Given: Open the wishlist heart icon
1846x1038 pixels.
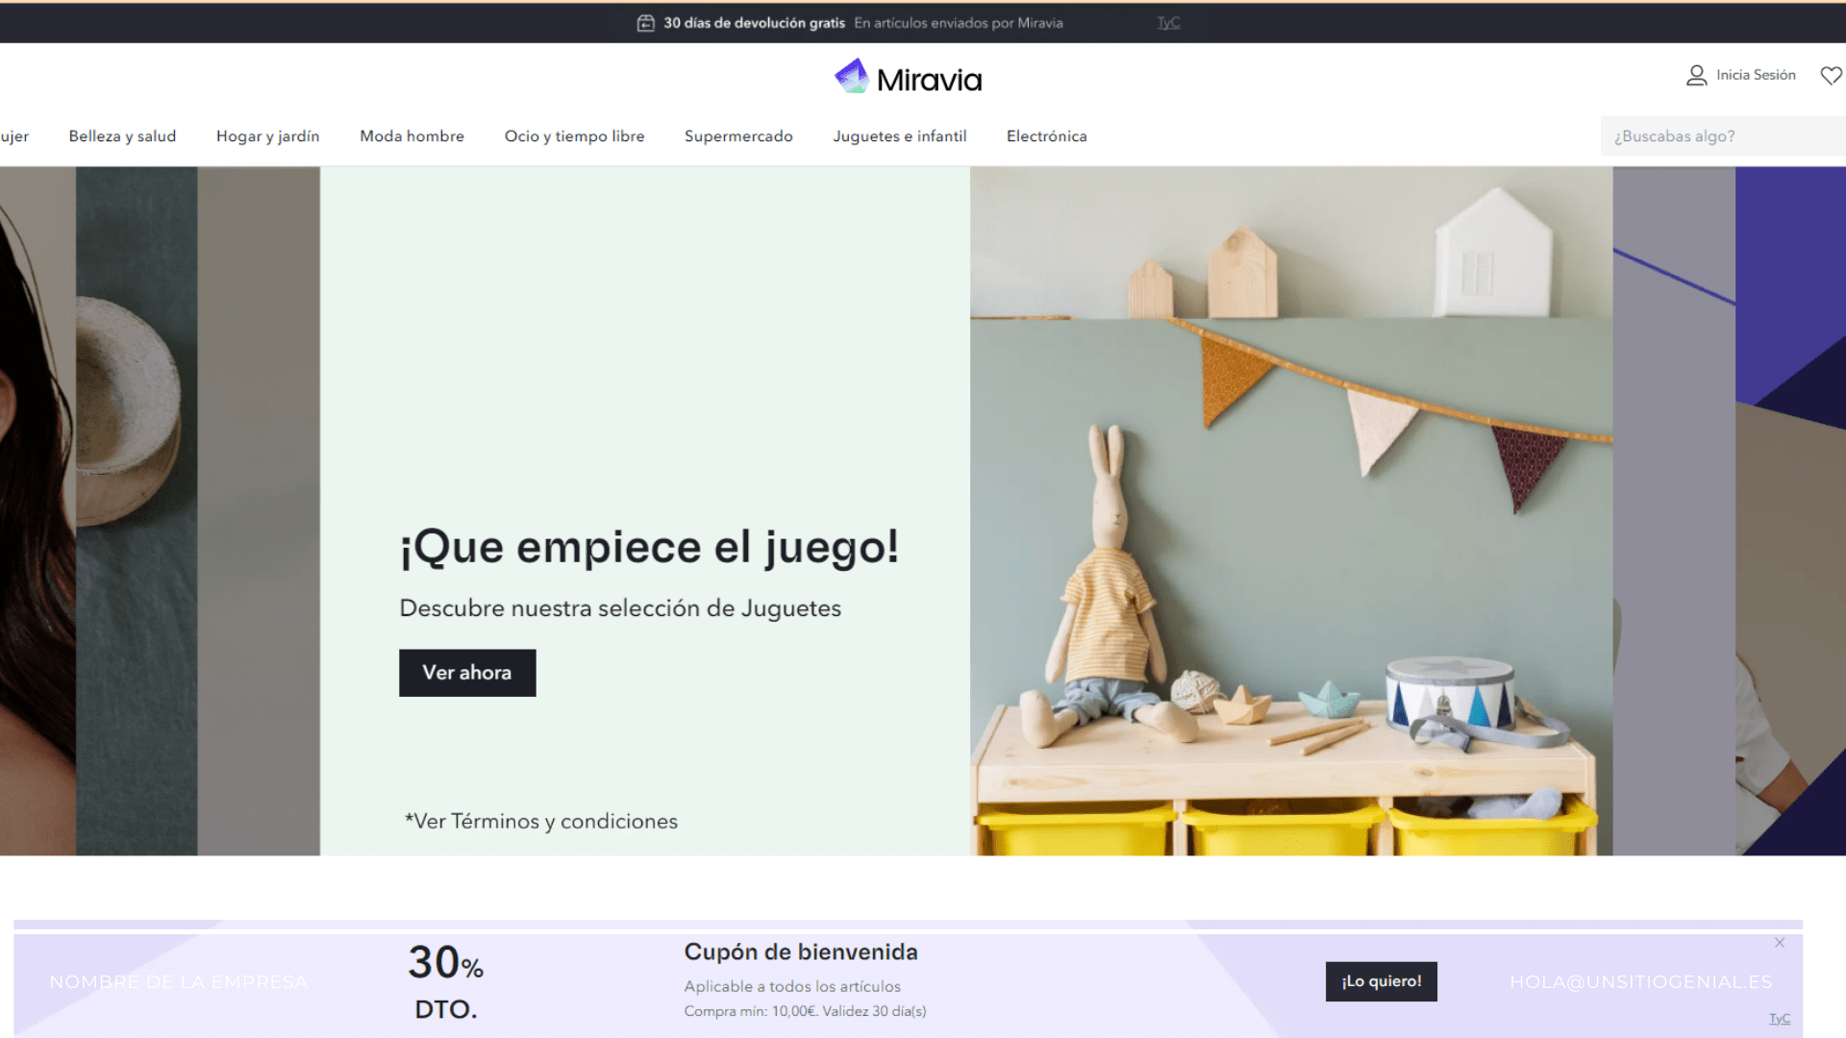Looking at the screenshot, I should [x=1832, y=75].
